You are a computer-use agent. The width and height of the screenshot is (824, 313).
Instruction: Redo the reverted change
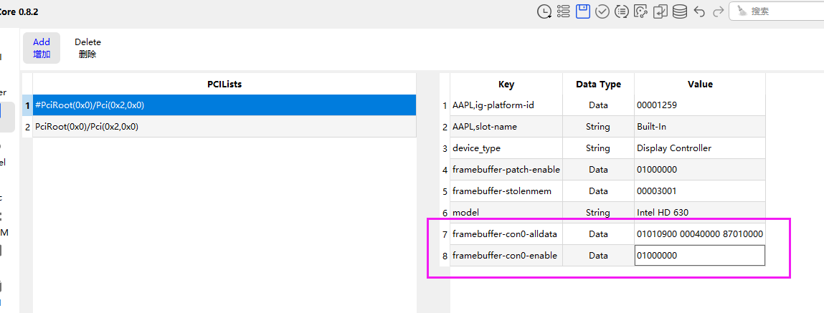coord(718,11)
